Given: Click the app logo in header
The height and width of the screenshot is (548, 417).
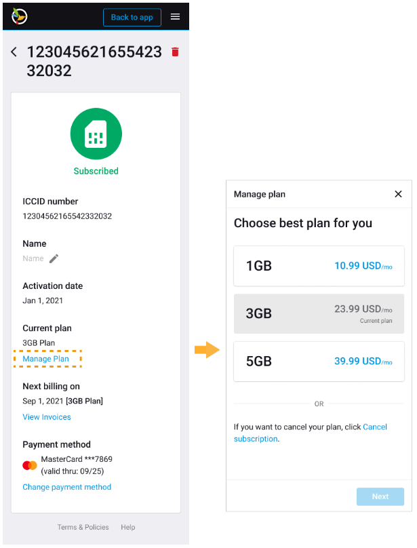Looking at the screenshot, I should 20,17.
